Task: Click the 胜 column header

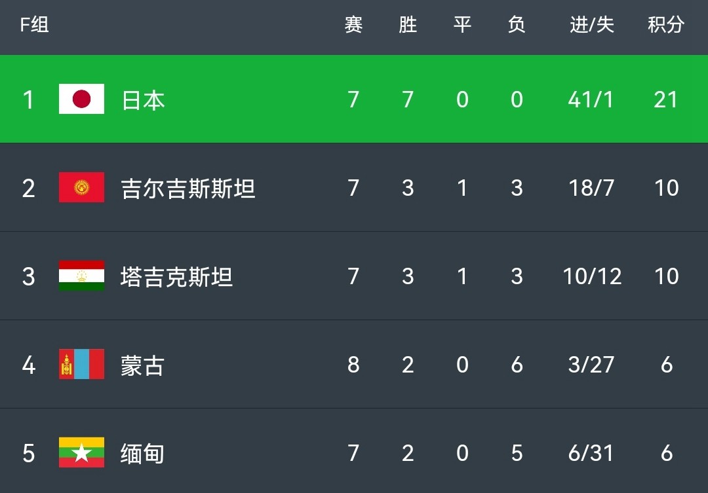Action: pyautogui.click(x=408, y=24)
